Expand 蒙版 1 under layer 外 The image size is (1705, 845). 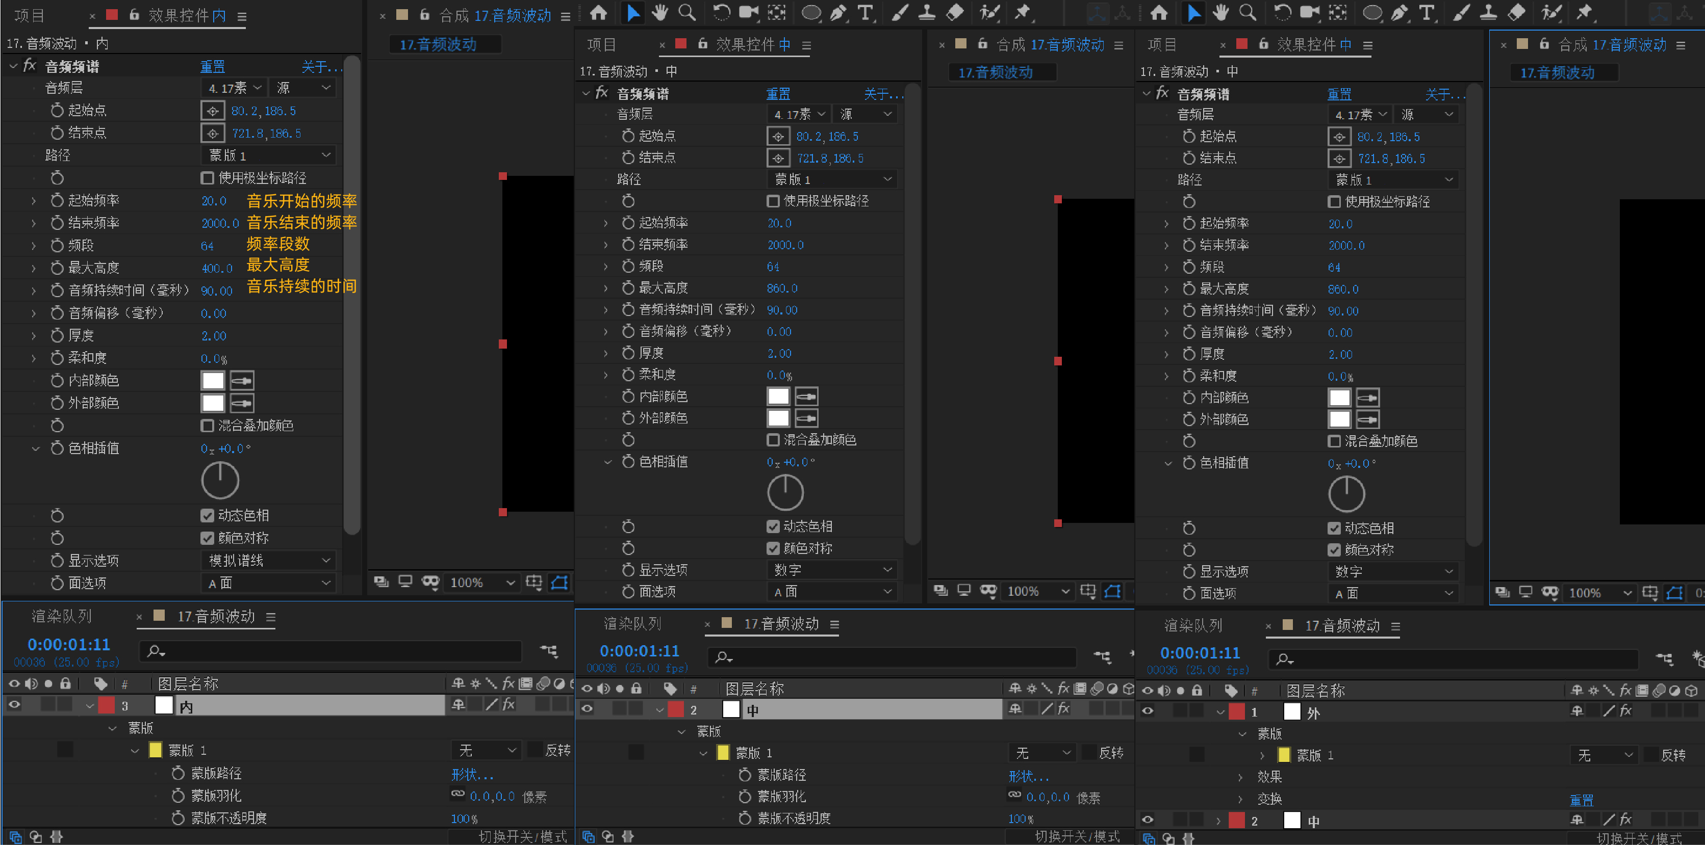tap(1262, 755)
